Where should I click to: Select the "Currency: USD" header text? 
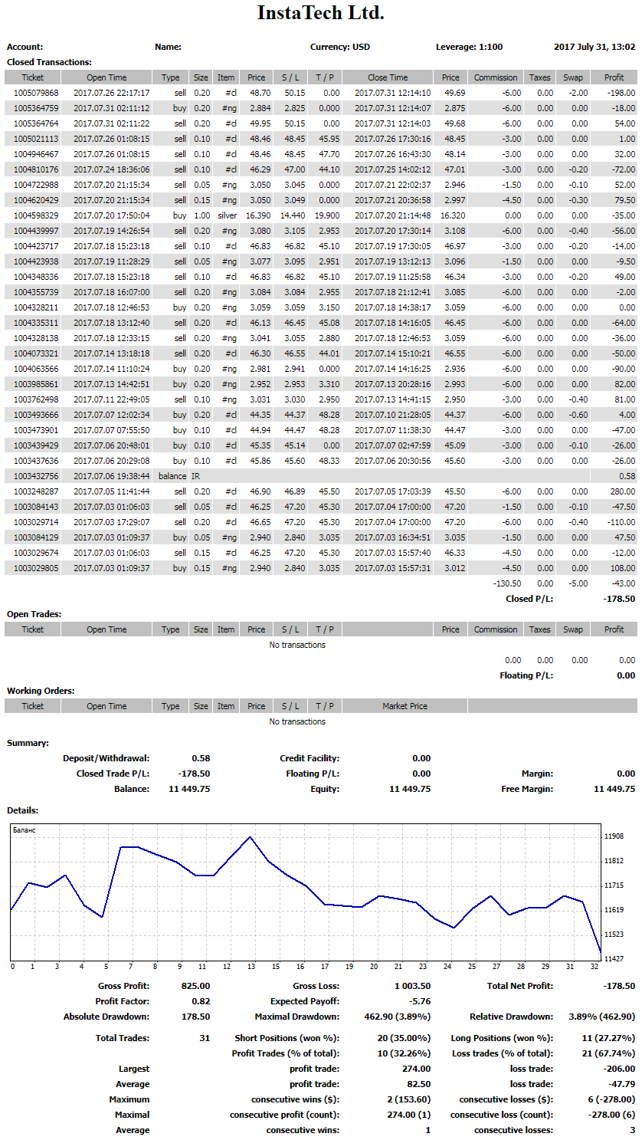pyautogui.click(x=340, y=47)
